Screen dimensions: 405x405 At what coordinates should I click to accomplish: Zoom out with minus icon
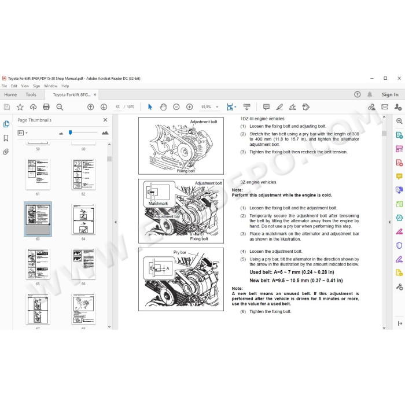coord(176,107)
